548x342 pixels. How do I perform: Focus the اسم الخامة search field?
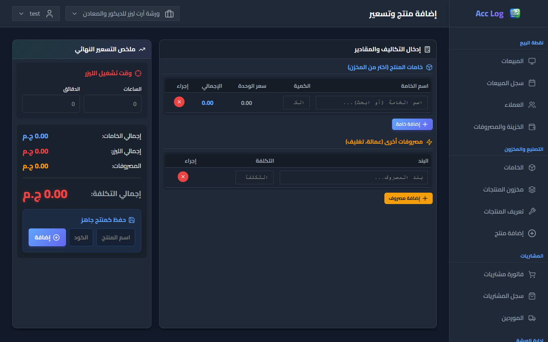click(372, 103)
